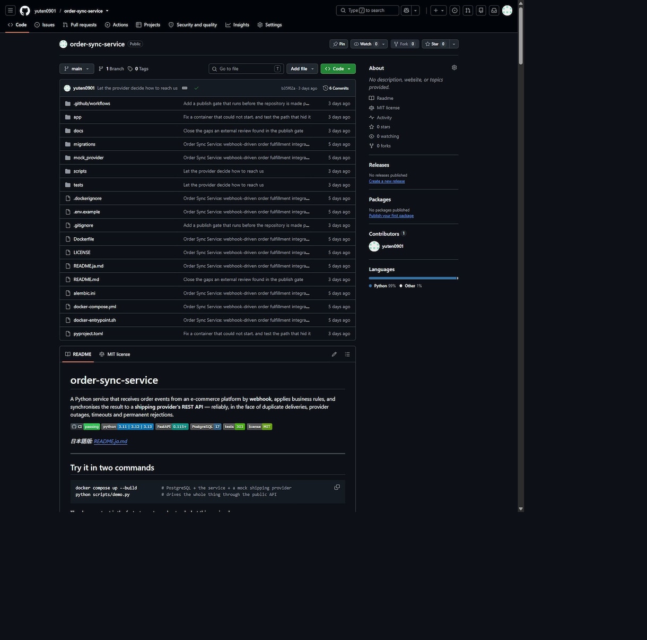The image size is (647, 640).
Task: Open Copilot chat icon
Action: point(406,10)
